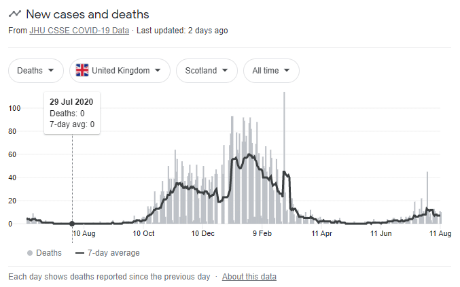Click the United Kingdom flag icon
The width and height of the screenshot is (460, 287).
82,71
